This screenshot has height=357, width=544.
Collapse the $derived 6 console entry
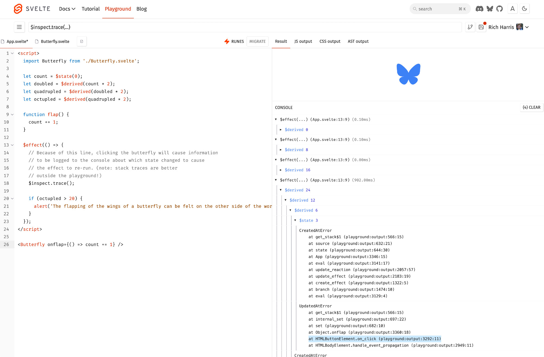[290, 210]
